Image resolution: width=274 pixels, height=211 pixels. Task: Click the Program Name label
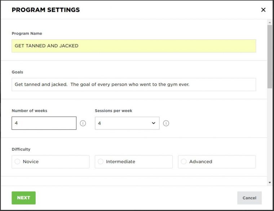click(27, 34)
